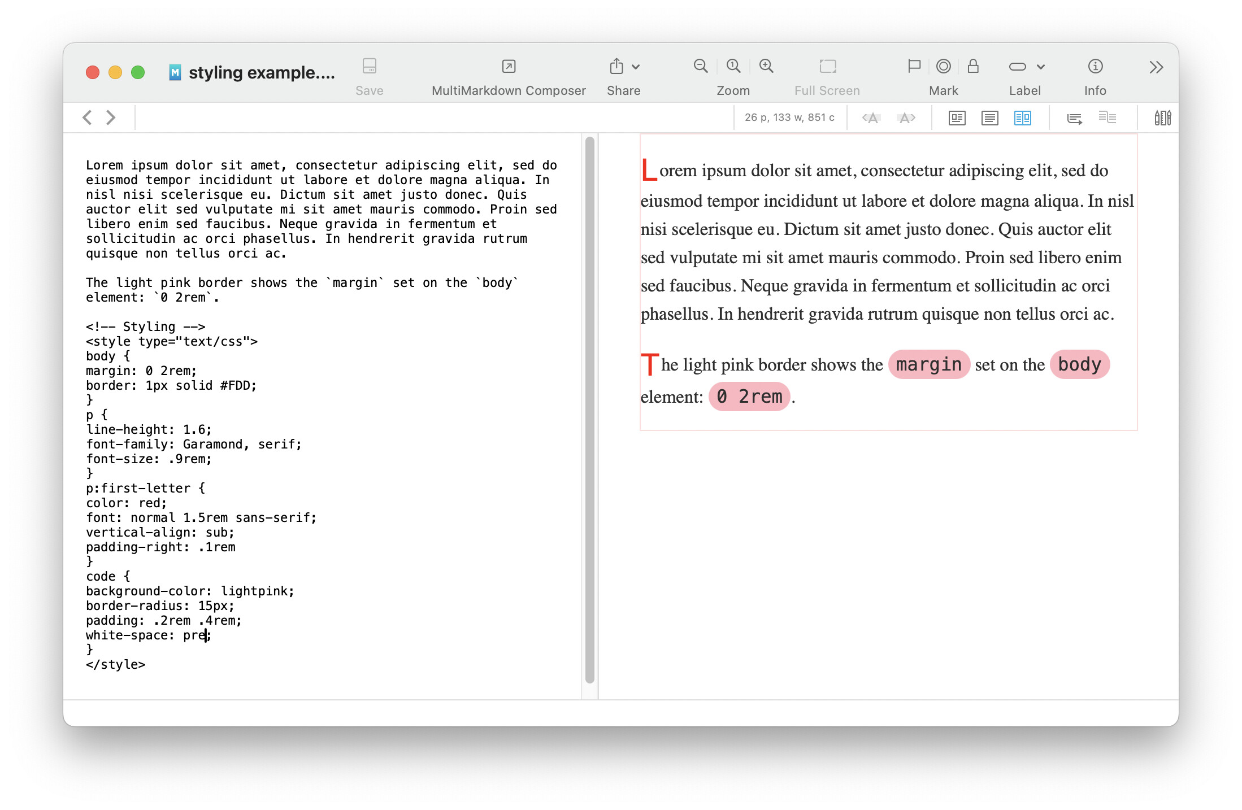Switch to plain text only mode
1242x810 pixels.
pos(989,117)
